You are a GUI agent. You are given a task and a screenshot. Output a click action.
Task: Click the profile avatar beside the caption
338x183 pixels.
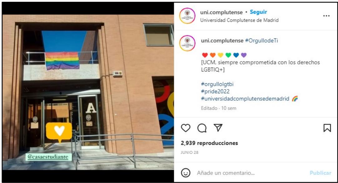(187, 43)
